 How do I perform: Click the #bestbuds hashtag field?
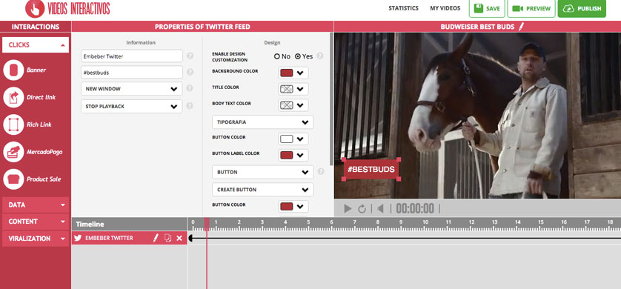[132, 73]
